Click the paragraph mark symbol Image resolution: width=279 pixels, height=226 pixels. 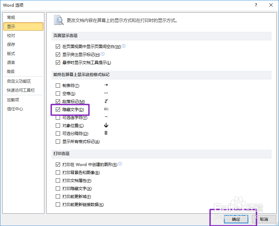(106, 101)
